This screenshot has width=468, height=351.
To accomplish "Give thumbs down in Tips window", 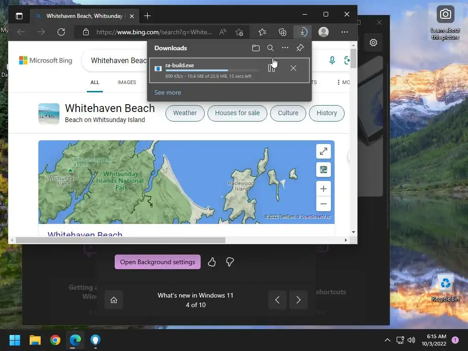I will [230, 262].
